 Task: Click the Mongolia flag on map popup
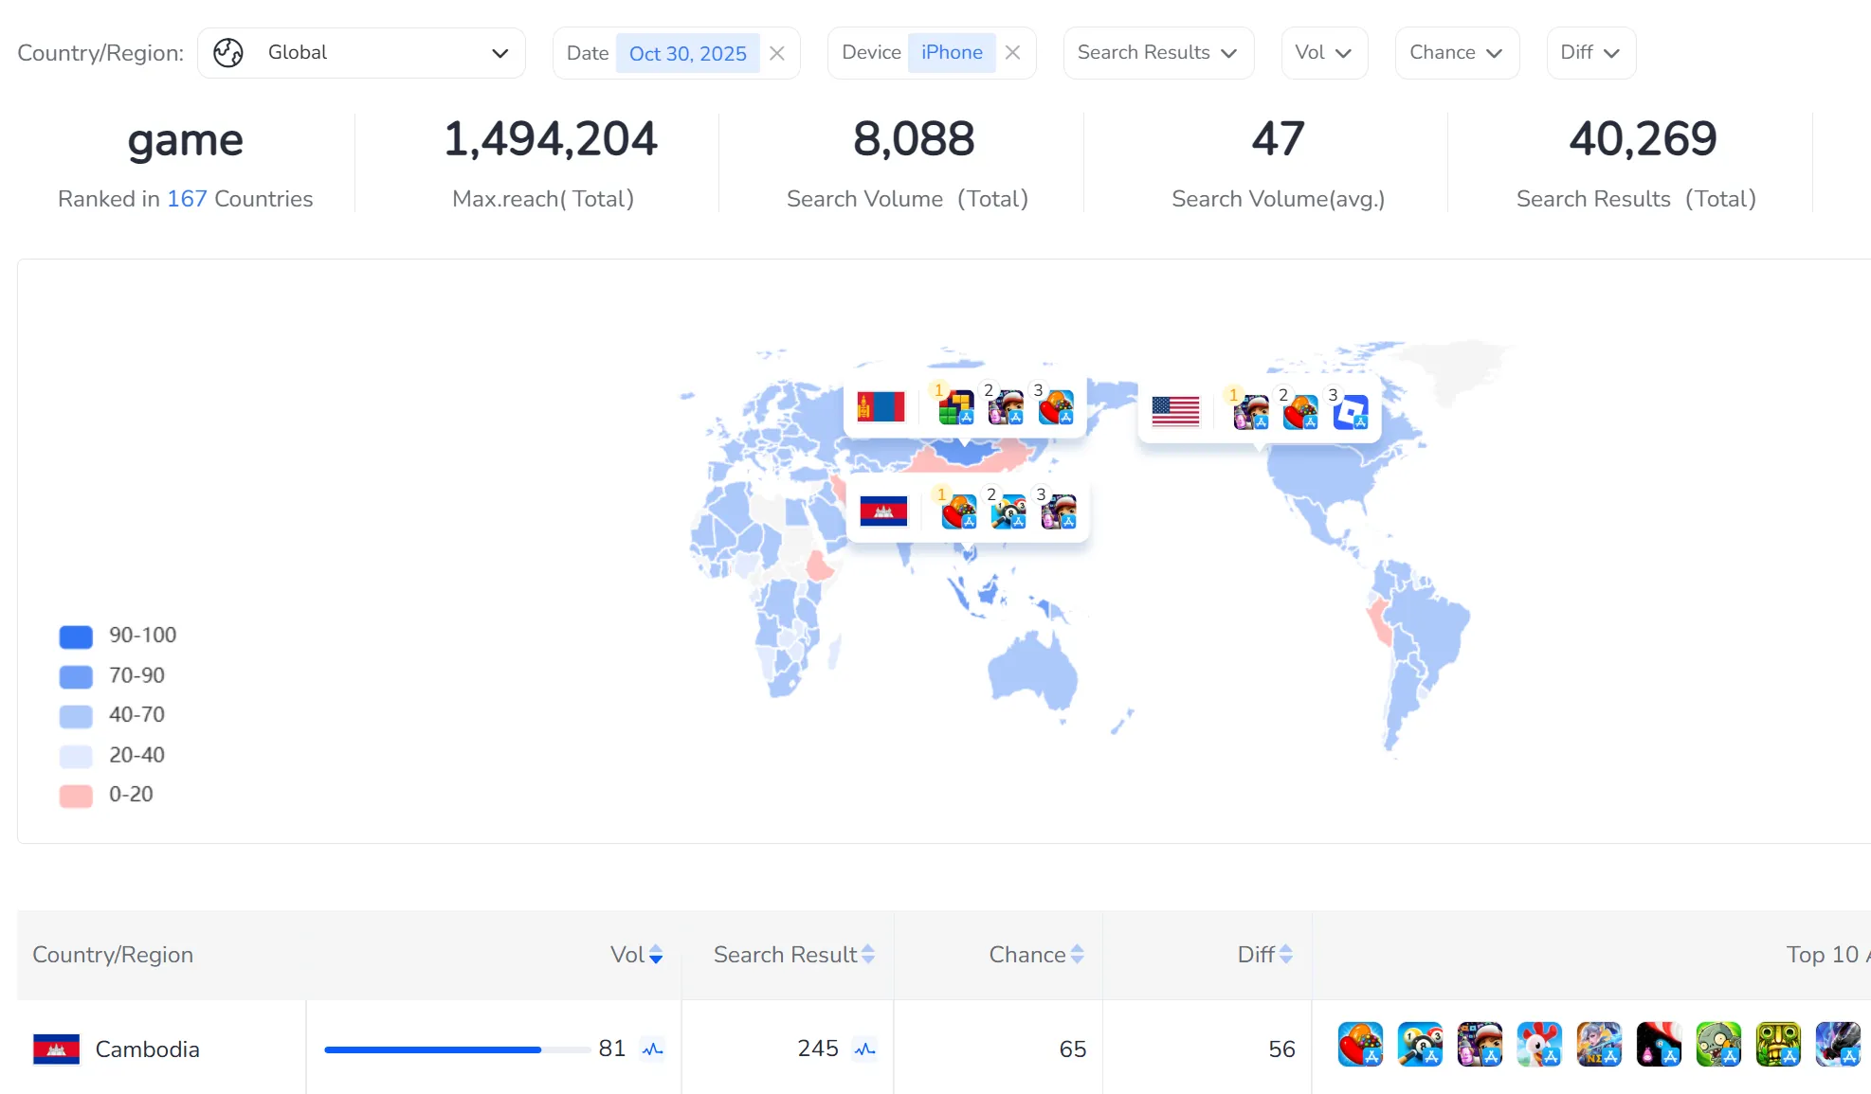881,407
